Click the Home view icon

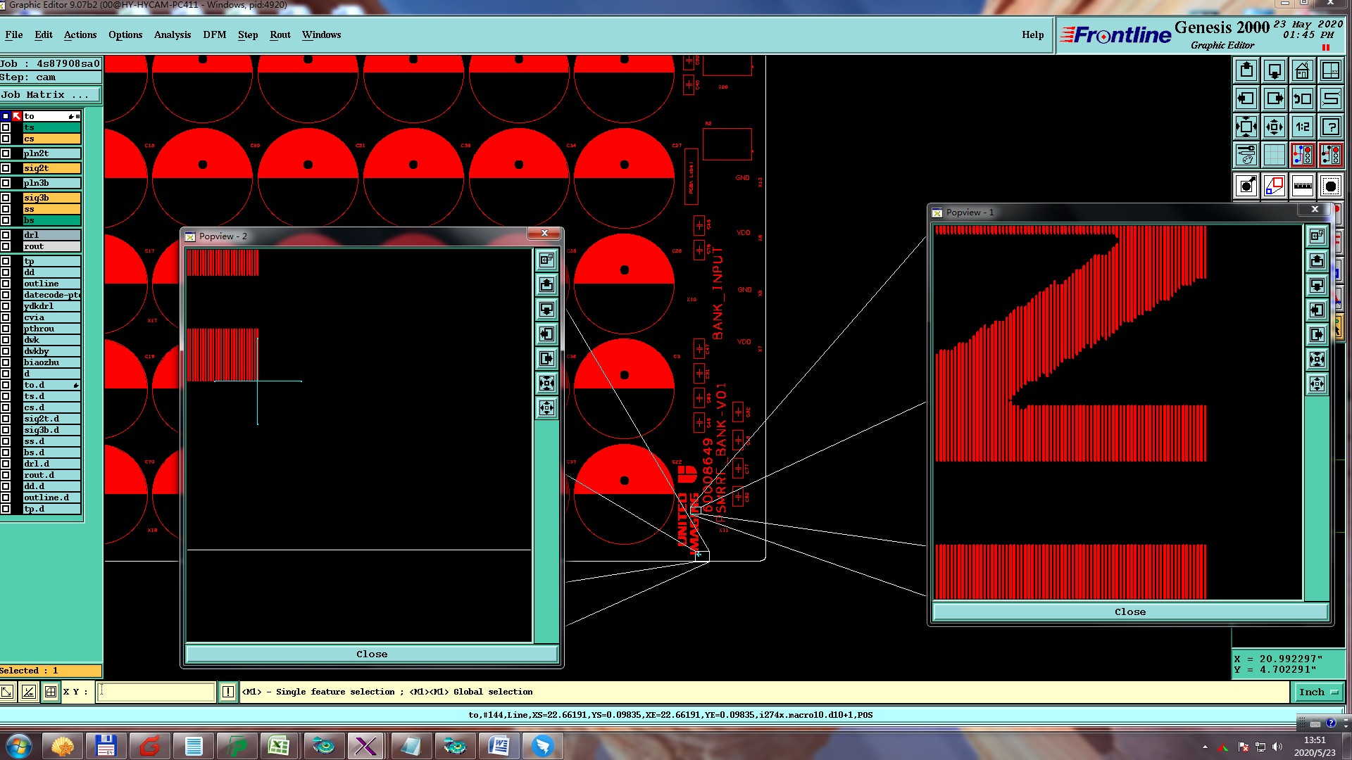[1302, 70]
